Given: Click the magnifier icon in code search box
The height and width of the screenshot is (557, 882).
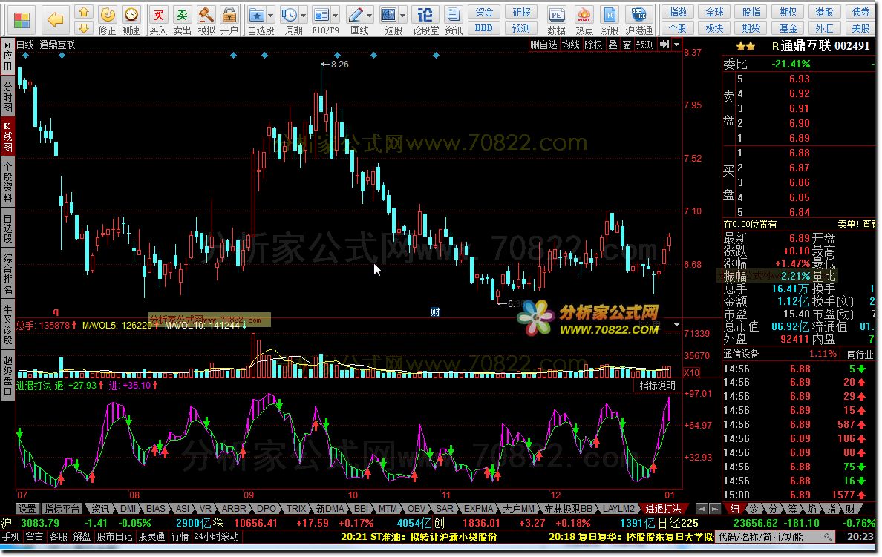Looking at the screenshot, I should (x=828, y=537).
